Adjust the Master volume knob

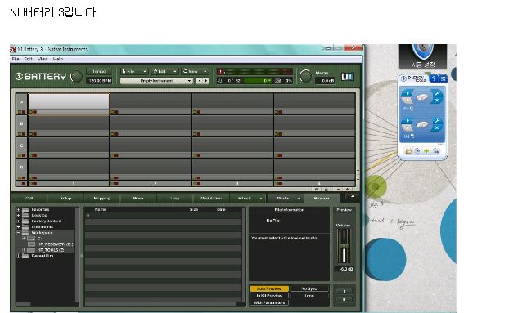point(305,76)
